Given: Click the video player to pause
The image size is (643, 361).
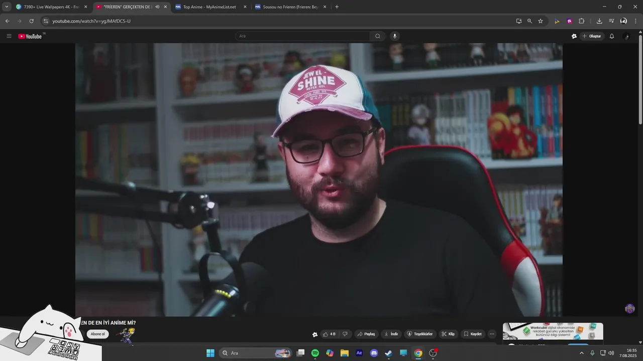Looking at the screenshot, I should tap(319, 179).
